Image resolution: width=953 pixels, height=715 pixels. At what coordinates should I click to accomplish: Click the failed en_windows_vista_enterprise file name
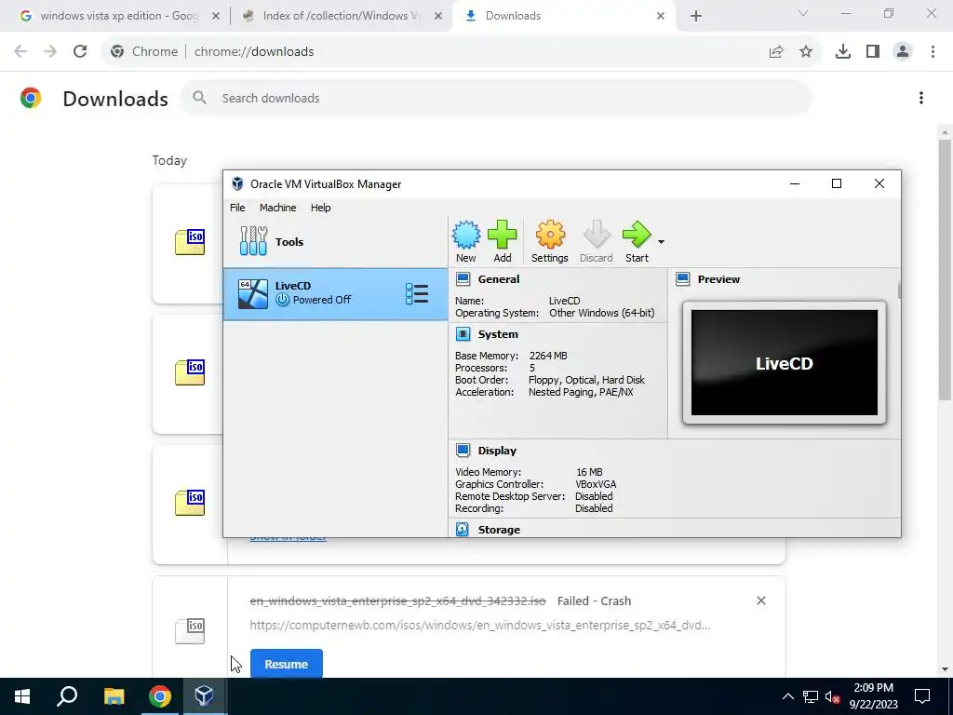pos(397,600)
